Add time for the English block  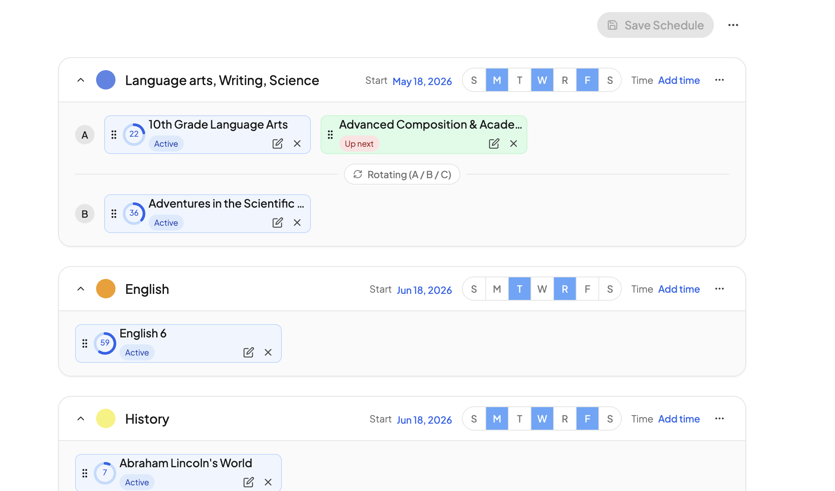tap(679, 289)
